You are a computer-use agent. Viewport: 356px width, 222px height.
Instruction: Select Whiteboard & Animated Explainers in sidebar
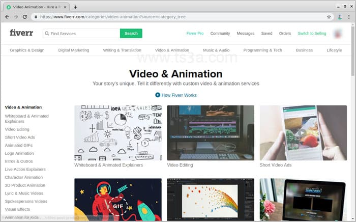27,119
